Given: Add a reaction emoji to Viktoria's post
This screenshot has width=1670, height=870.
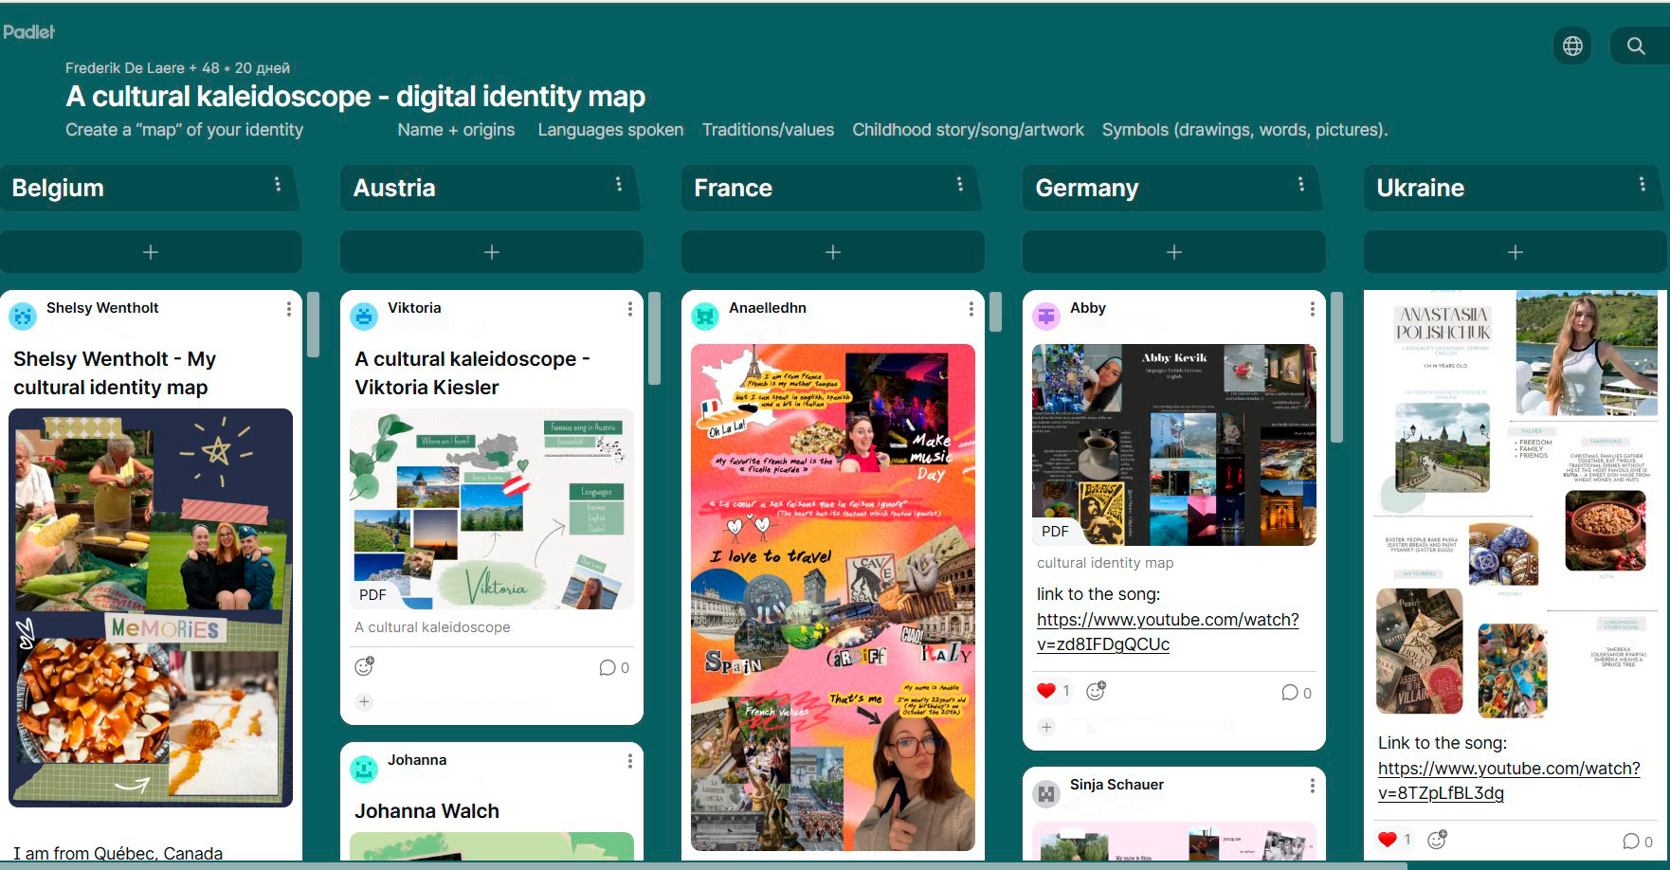Looking at the screenshot, I should 364,667.
